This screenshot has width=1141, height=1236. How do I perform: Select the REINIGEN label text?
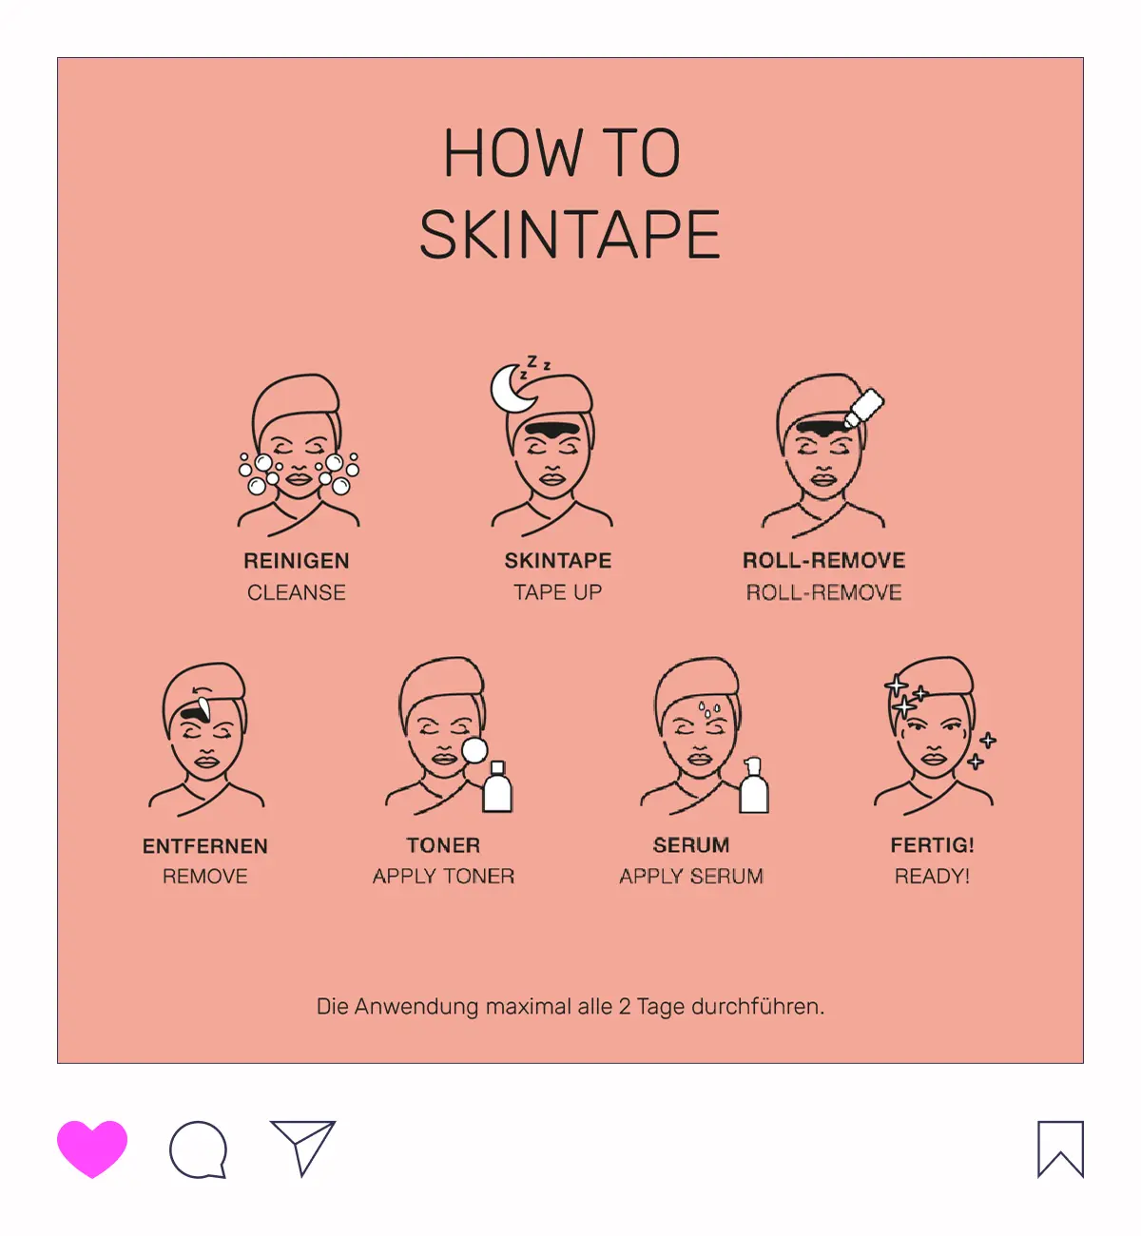[x=297, y=561]
